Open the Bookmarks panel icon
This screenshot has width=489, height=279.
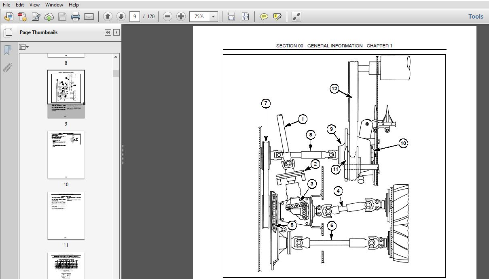7,50
